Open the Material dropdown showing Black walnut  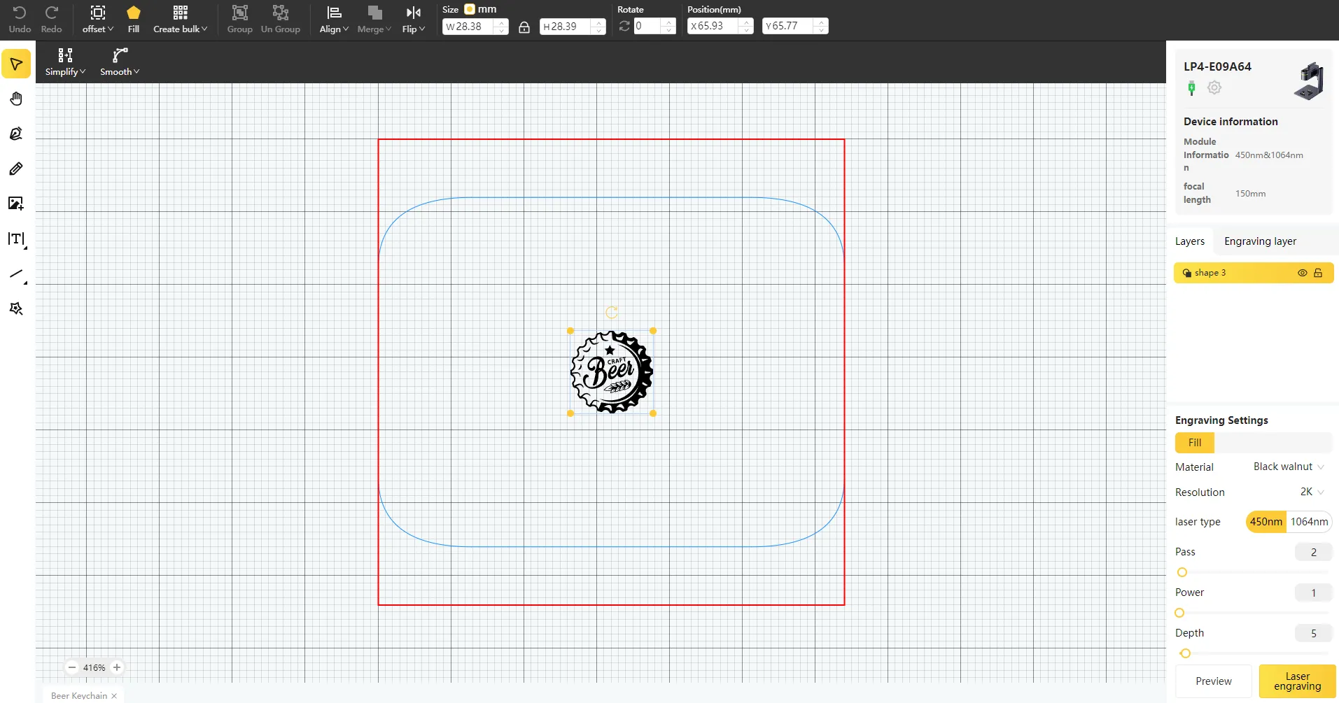[x=1288, y=467]
